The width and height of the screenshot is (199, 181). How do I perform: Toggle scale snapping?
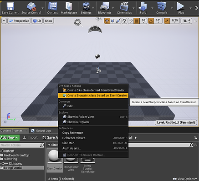167,21
